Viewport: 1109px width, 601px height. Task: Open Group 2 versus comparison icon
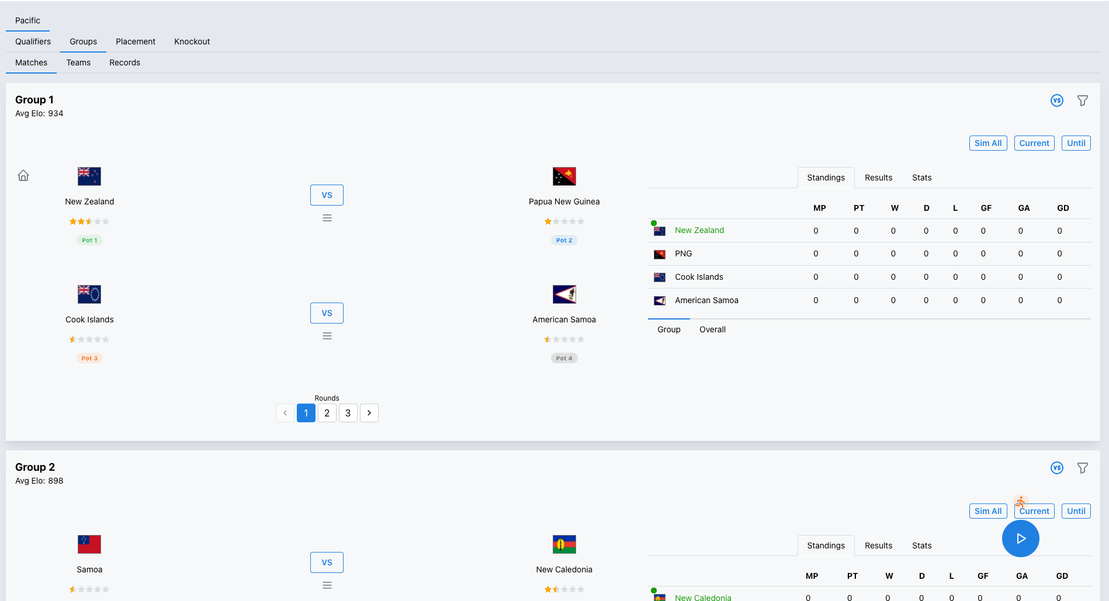point(1057,468)
